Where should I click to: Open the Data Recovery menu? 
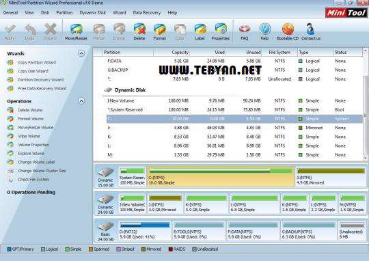point(147,13)
